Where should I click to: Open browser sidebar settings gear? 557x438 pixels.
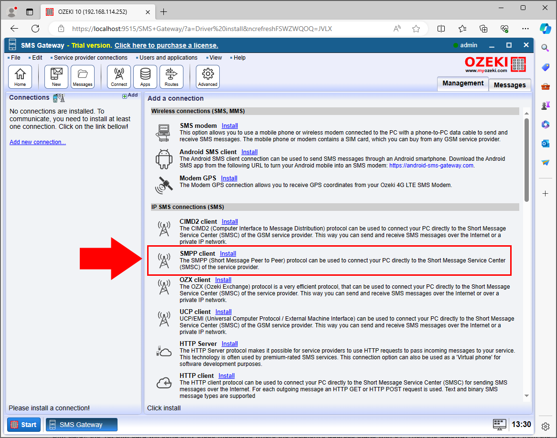(545, 426)
